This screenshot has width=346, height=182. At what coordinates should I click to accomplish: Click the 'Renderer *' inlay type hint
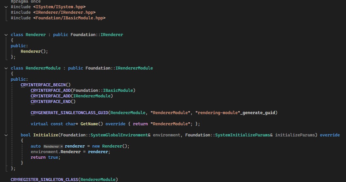[x=53, y=146]
